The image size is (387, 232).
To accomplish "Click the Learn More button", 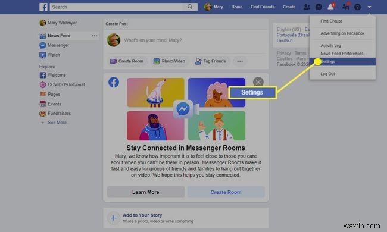I will pyautogui.click(x=146, y=192).
